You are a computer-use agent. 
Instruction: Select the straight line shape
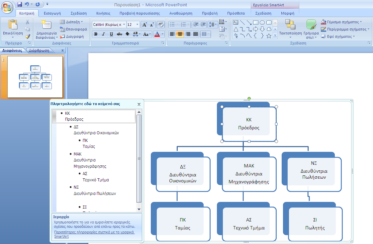242,23
